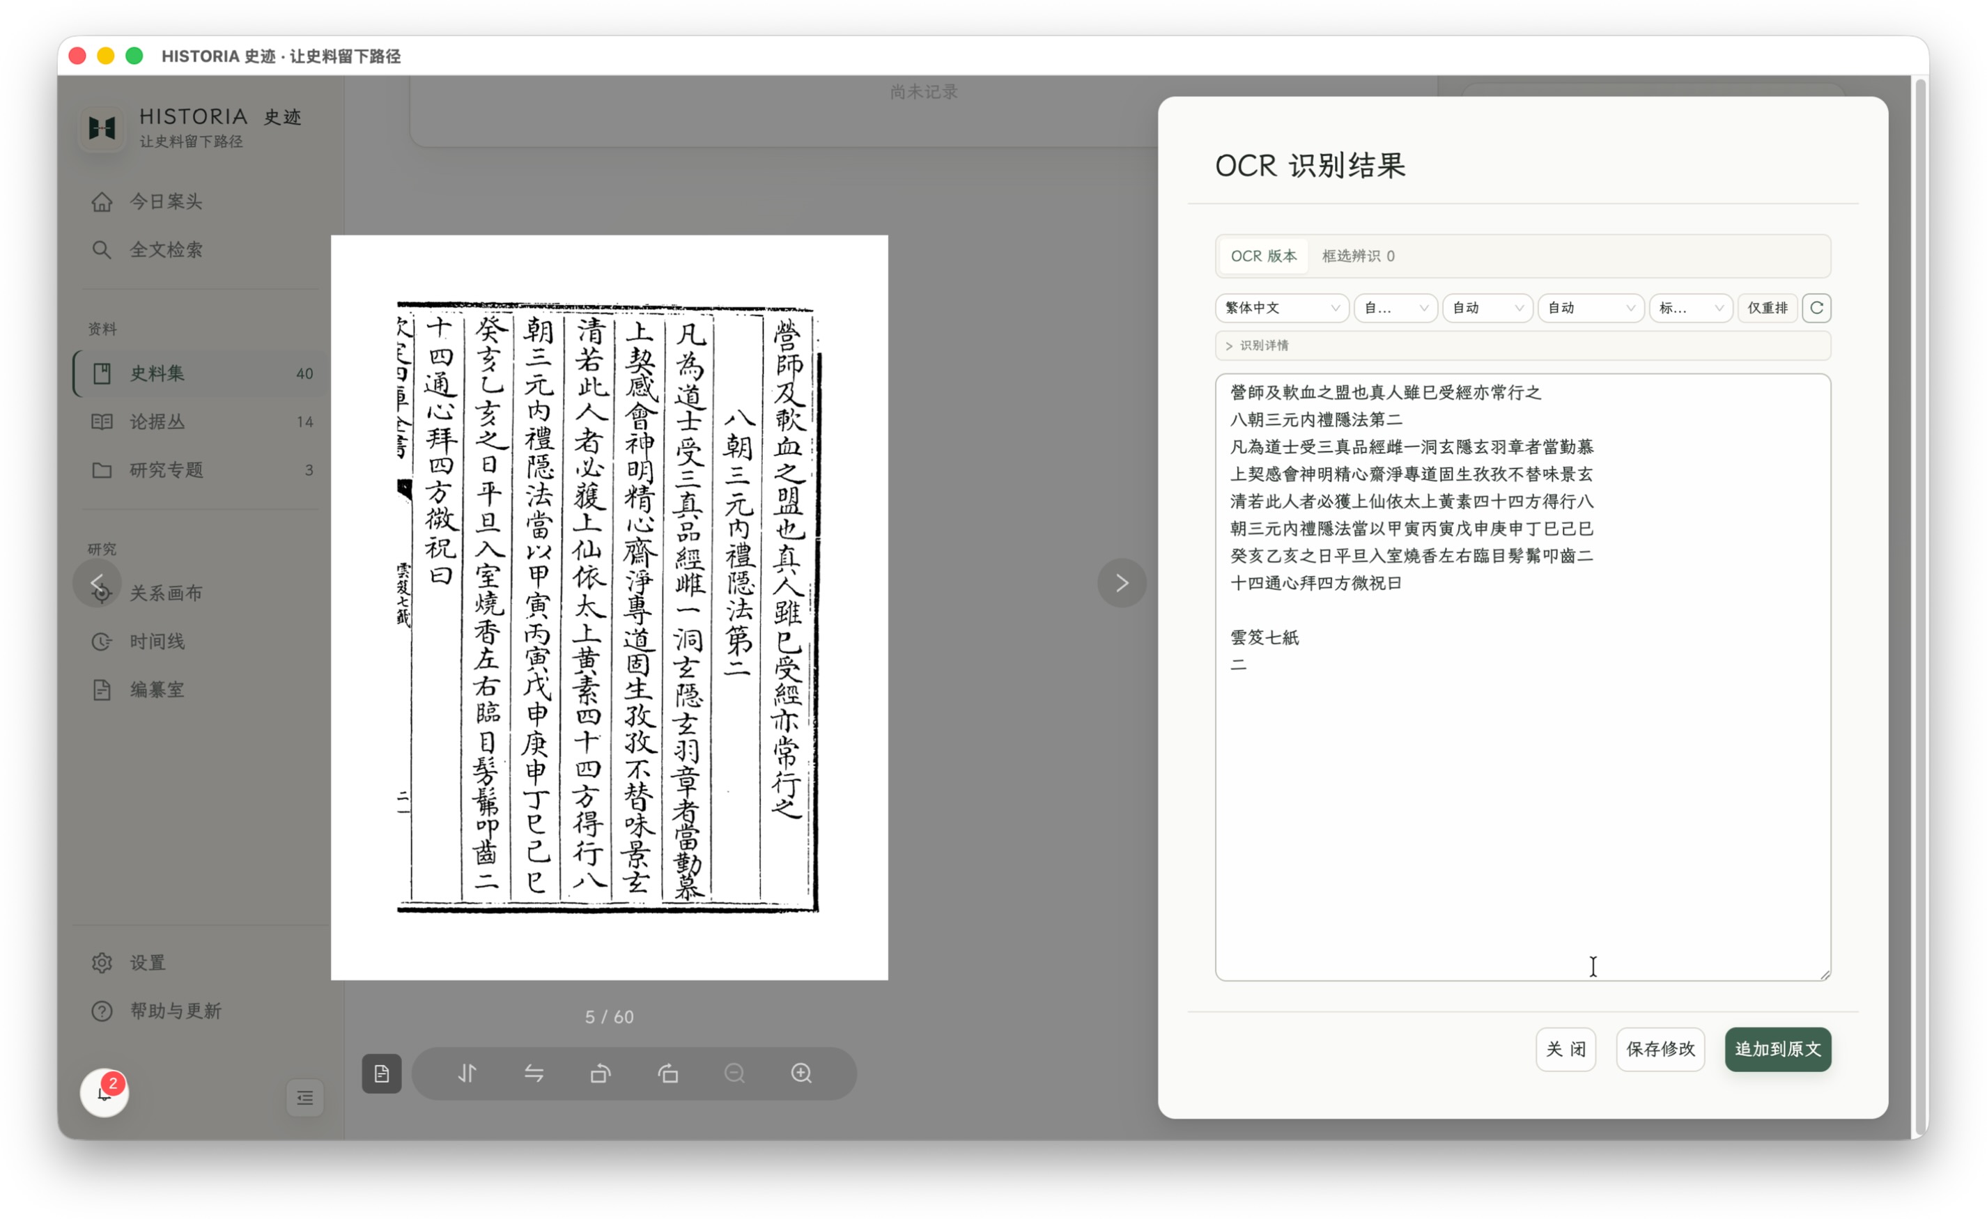Zoom out of the page image
This screenshot has height=1219, width=1987.
point(734,1073)
